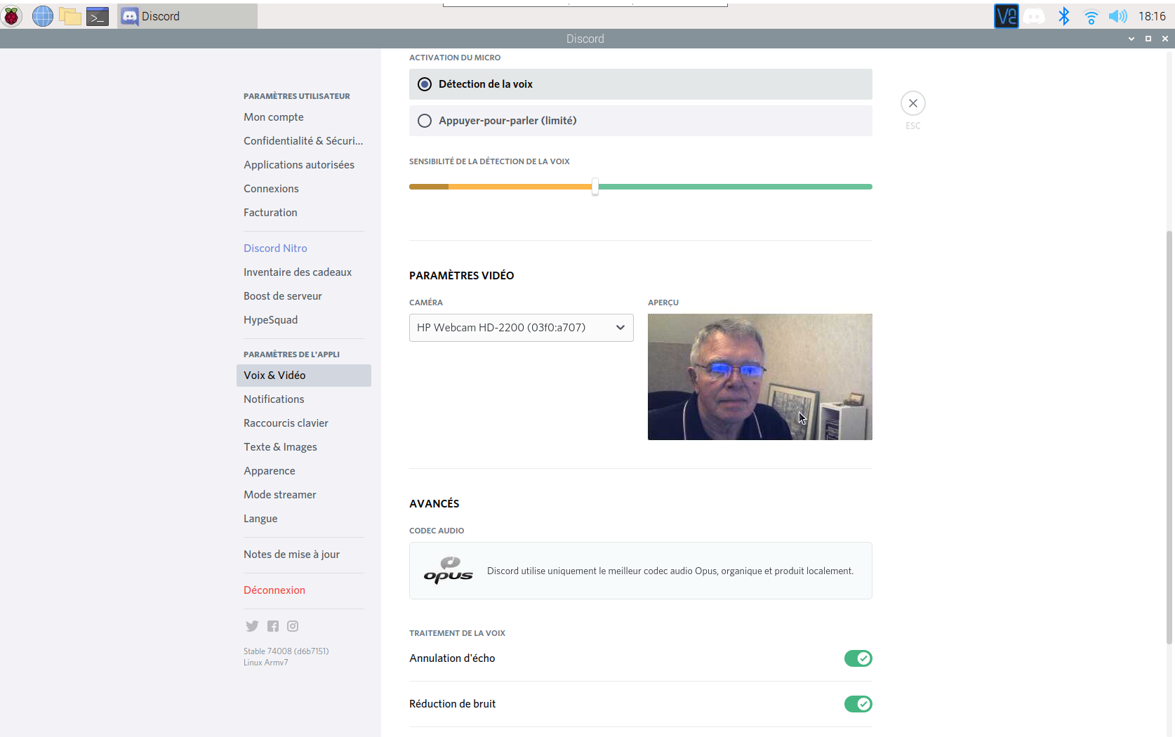Open the Caméra dropdown HP Webcam HD-2200
1175x737 pixels.
pyautogui.click(x=521, y=328)
